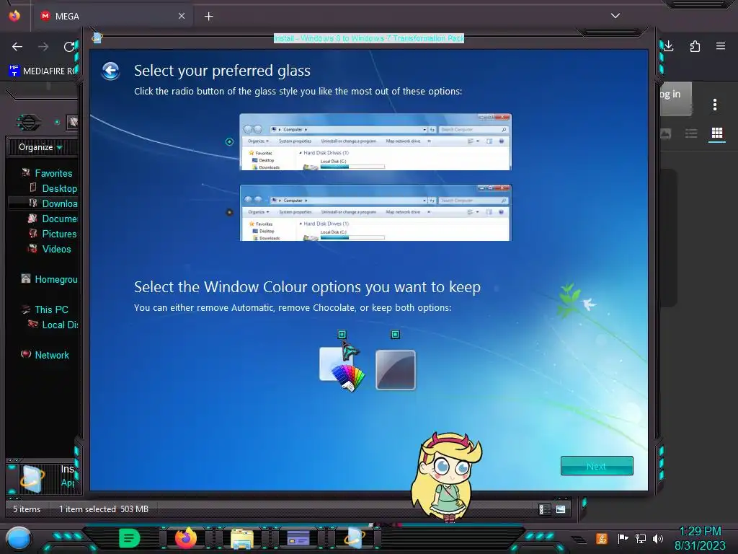Click the first glass style preview thumbnail

click(375, 142)
